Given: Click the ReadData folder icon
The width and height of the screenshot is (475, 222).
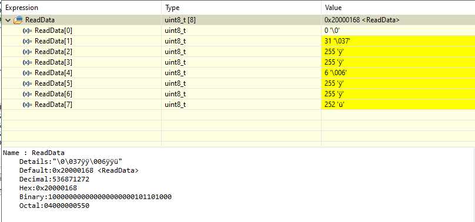Looking at the screenshot, I should click(18, 21).
